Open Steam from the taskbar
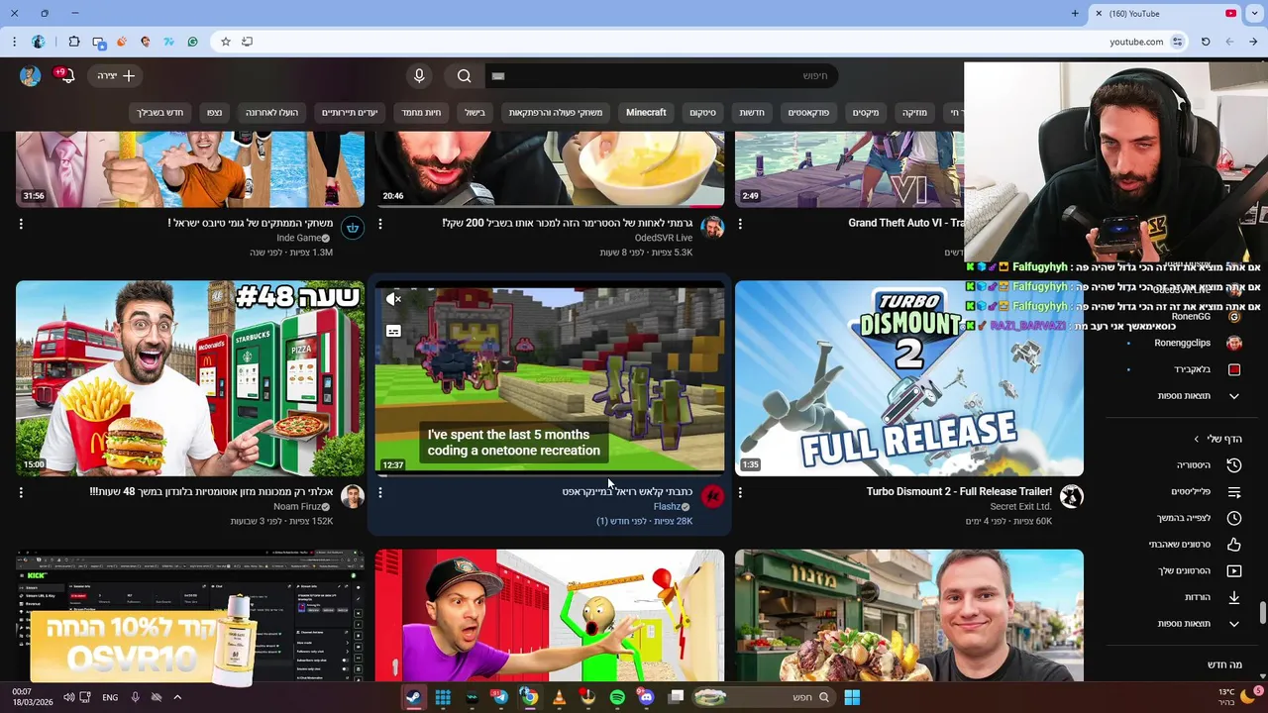 pos(413,697)
